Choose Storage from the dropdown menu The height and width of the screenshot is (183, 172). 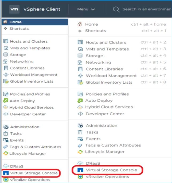coord(94,56)
